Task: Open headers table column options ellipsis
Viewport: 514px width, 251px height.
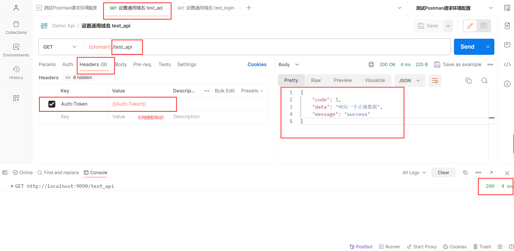Action: (207, 91)
